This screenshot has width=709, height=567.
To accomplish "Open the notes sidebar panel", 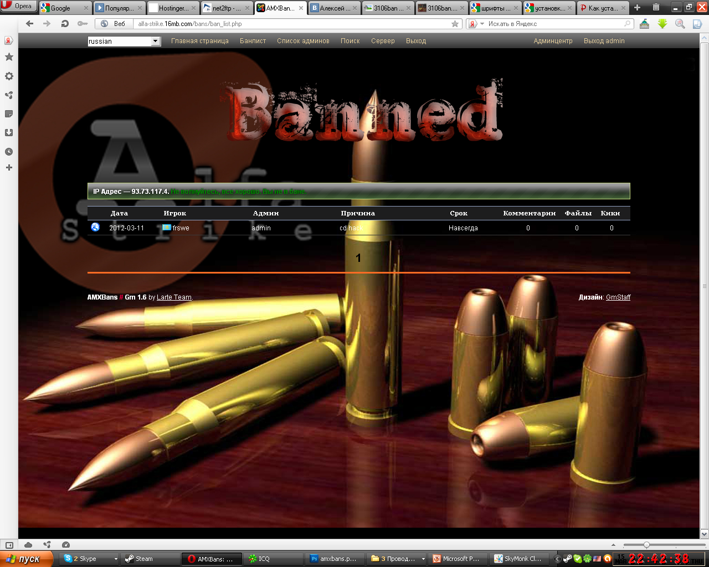I will pos(9,114).
